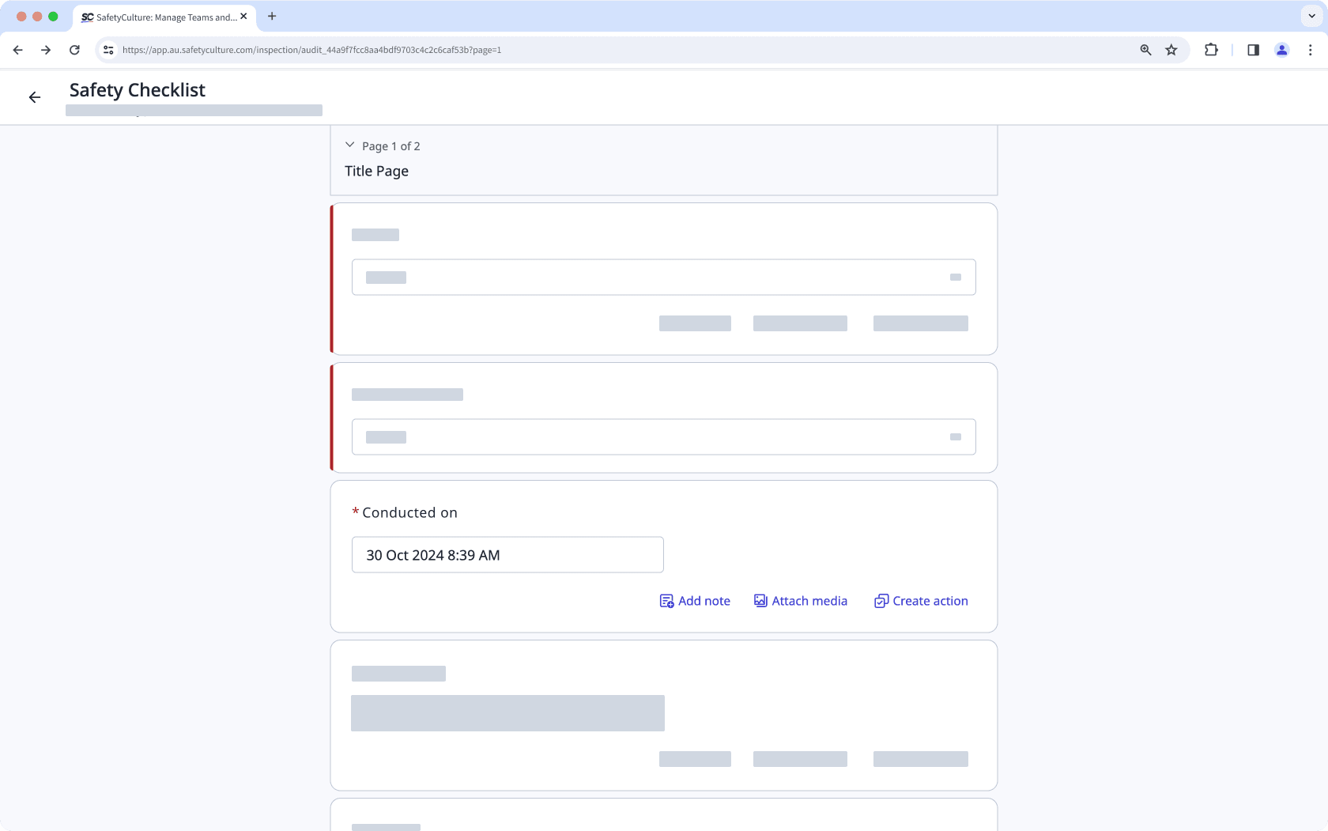The height and width of the screenshot is (831, 1328).
Task: Open the Chrome three-dot menu
Action: (x=1310, y=50)
